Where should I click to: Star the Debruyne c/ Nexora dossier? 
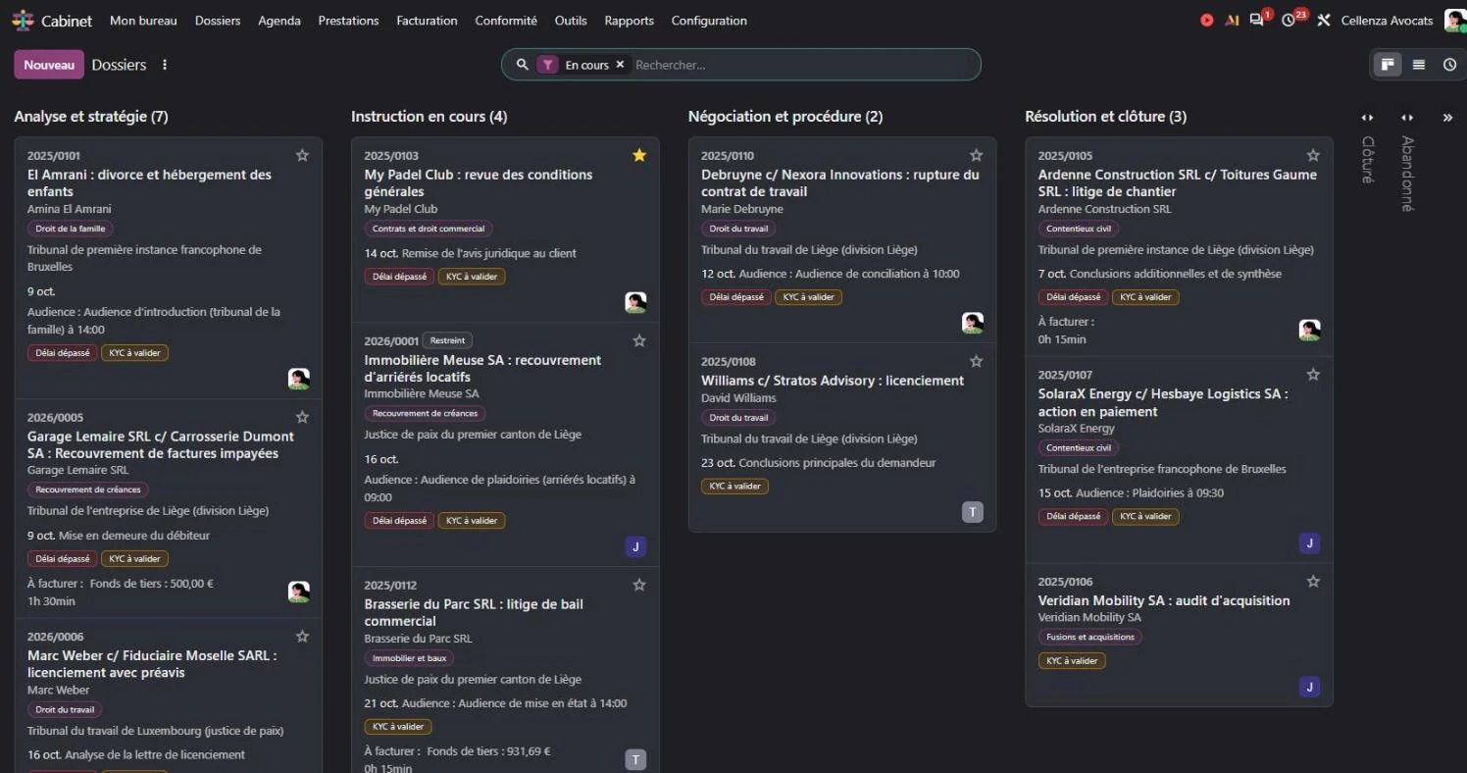pyautogui.click(x=976, y=155)
